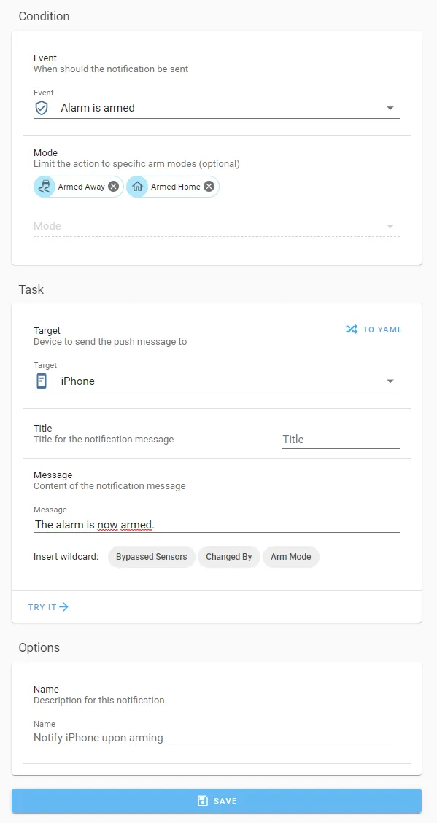Click the Armed Home chip label
437x823 pixels.
175,187
